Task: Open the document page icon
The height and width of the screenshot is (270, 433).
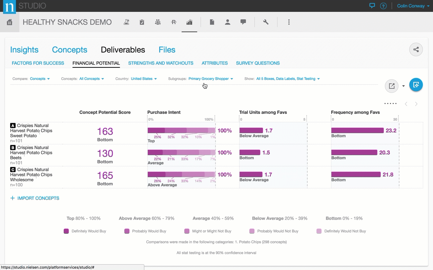Action: pyautogui.click(x=212, y=22)
